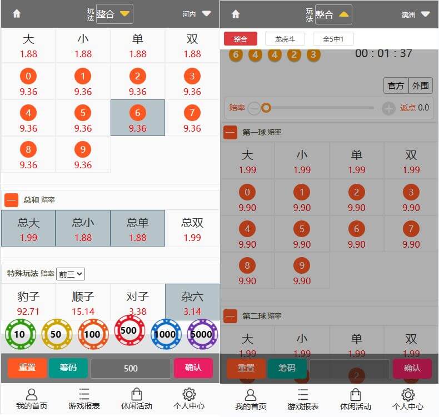Open the 前三 dropdown in 特殊玩法
Viewport: 439px width, 417px height.
pos(70,274)
